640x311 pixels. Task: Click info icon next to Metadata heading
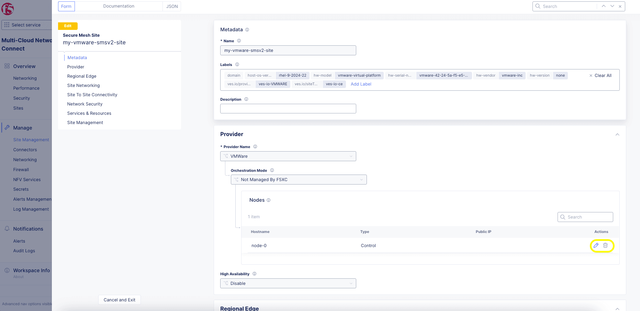(247, 30)
